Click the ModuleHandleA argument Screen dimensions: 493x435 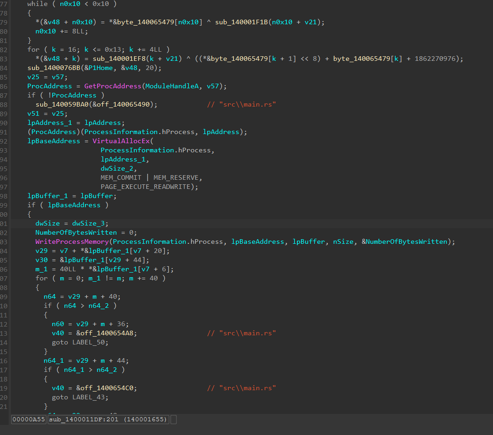click(172, 86)
